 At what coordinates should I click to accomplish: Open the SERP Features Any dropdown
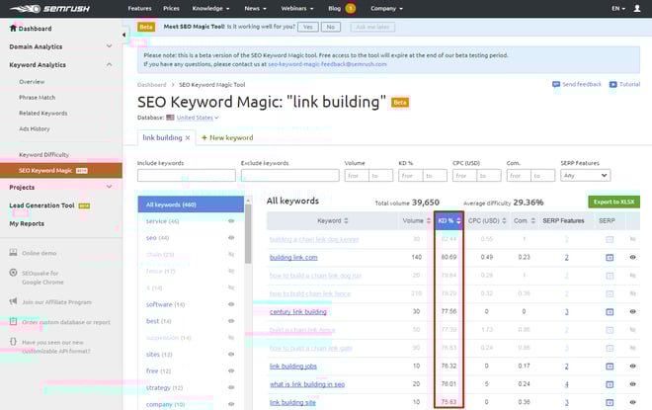point(586,176)
